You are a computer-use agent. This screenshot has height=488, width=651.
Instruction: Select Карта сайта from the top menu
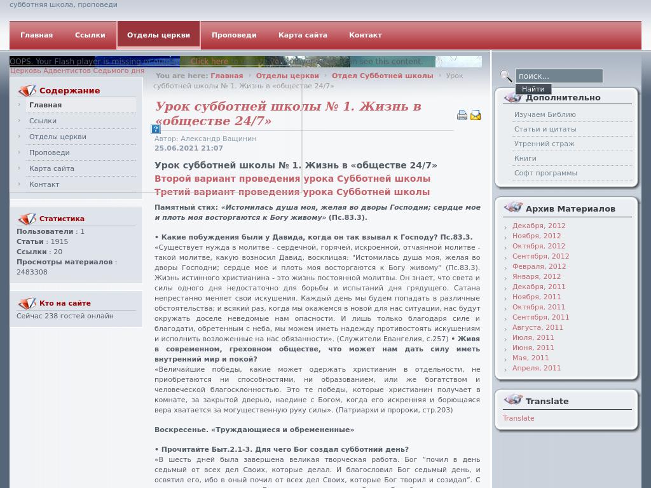coord(303,35)
